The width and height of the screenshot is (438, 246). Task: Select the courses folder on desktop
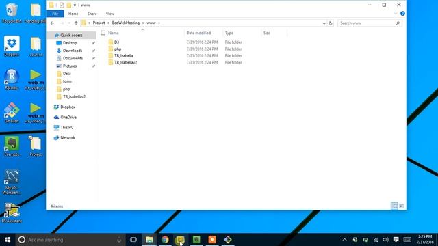click(36, 46)
